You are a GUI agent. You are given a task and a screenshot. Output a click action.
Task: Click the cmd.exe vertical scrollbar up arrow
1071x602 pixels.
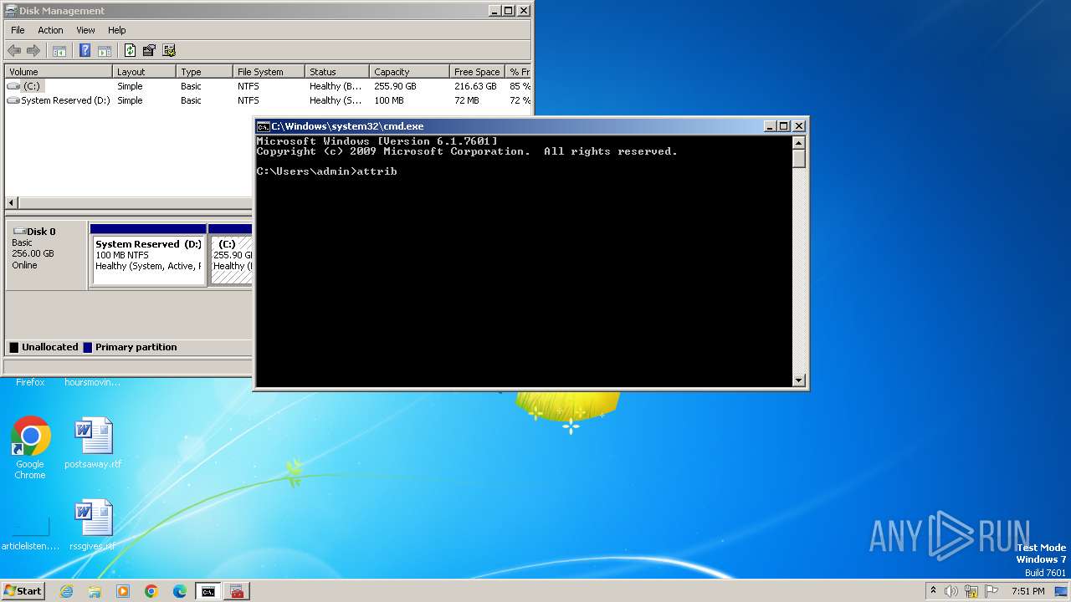tap(799, 142)
